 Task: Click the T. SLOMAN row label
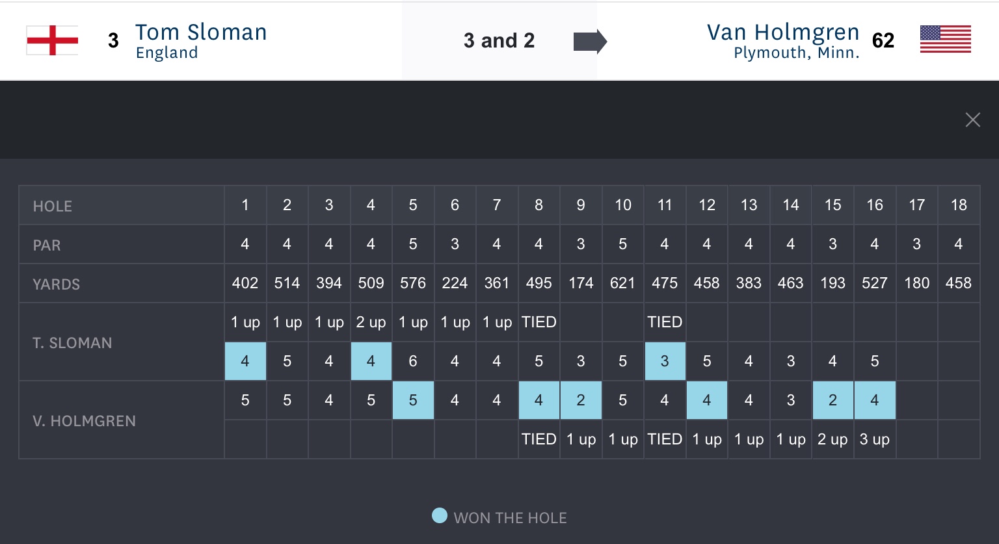coord(72,343)
